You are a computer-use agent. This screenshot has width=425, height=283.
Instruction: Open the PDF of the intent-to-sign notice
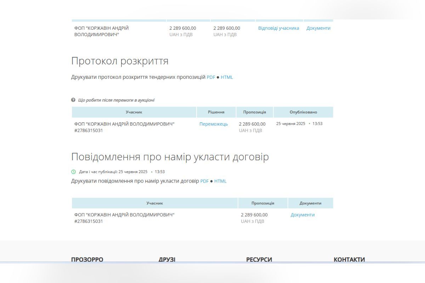point(204,181)
